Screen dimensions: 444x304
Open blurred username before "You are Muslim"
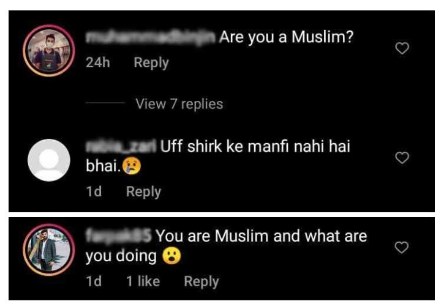click(x=119, y=236)
